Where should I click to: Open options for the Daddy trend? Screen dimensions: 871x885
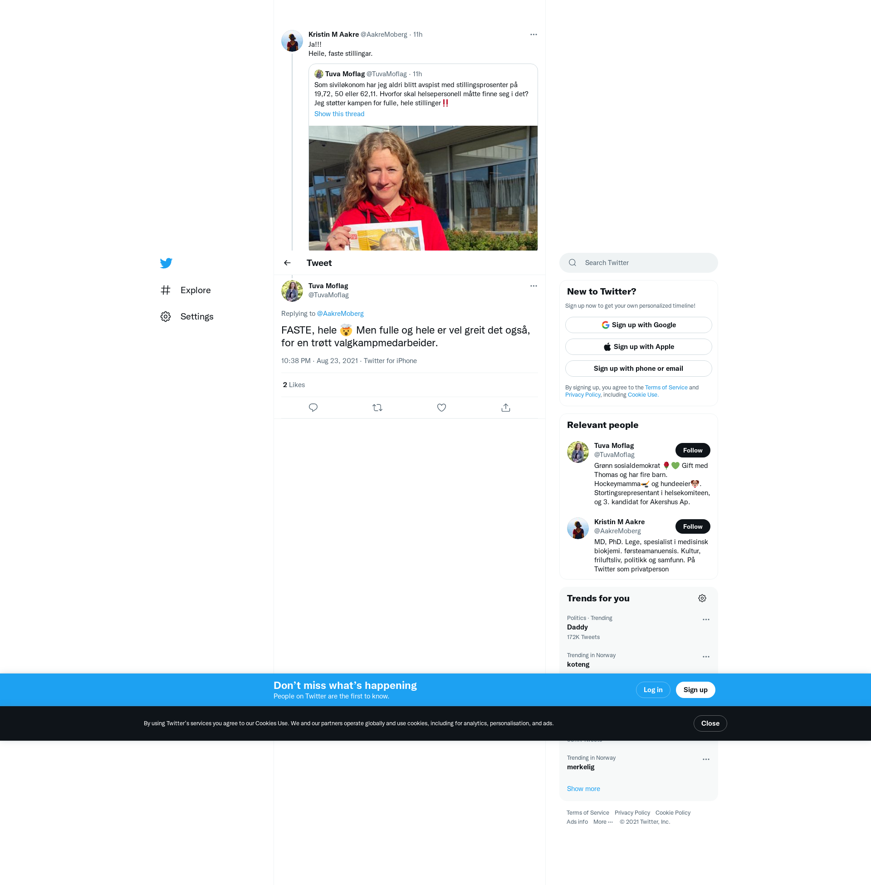tap(706, 619)
